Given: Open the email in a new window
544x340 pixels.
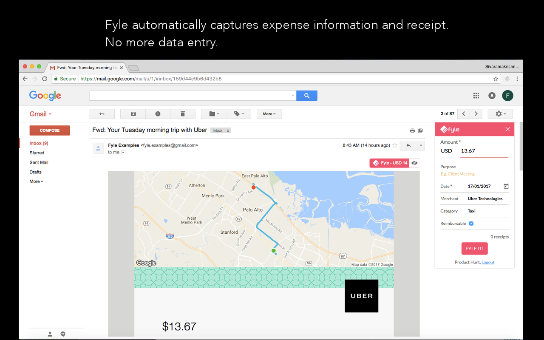Looking at the screenshot, I should click(x=421, y=130).
